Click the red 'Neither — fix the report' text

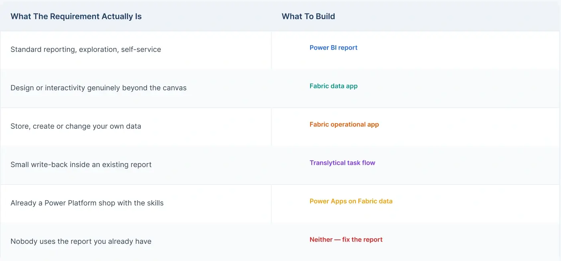(x=346, y=239)
